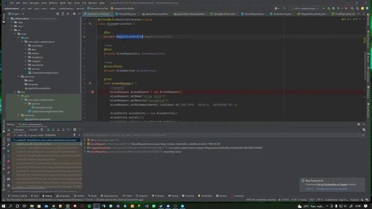The height and width of the screenshot is (209, 372).
Task: Click run gutter icon beside createSucess method
Action: [x=90, y=84]
